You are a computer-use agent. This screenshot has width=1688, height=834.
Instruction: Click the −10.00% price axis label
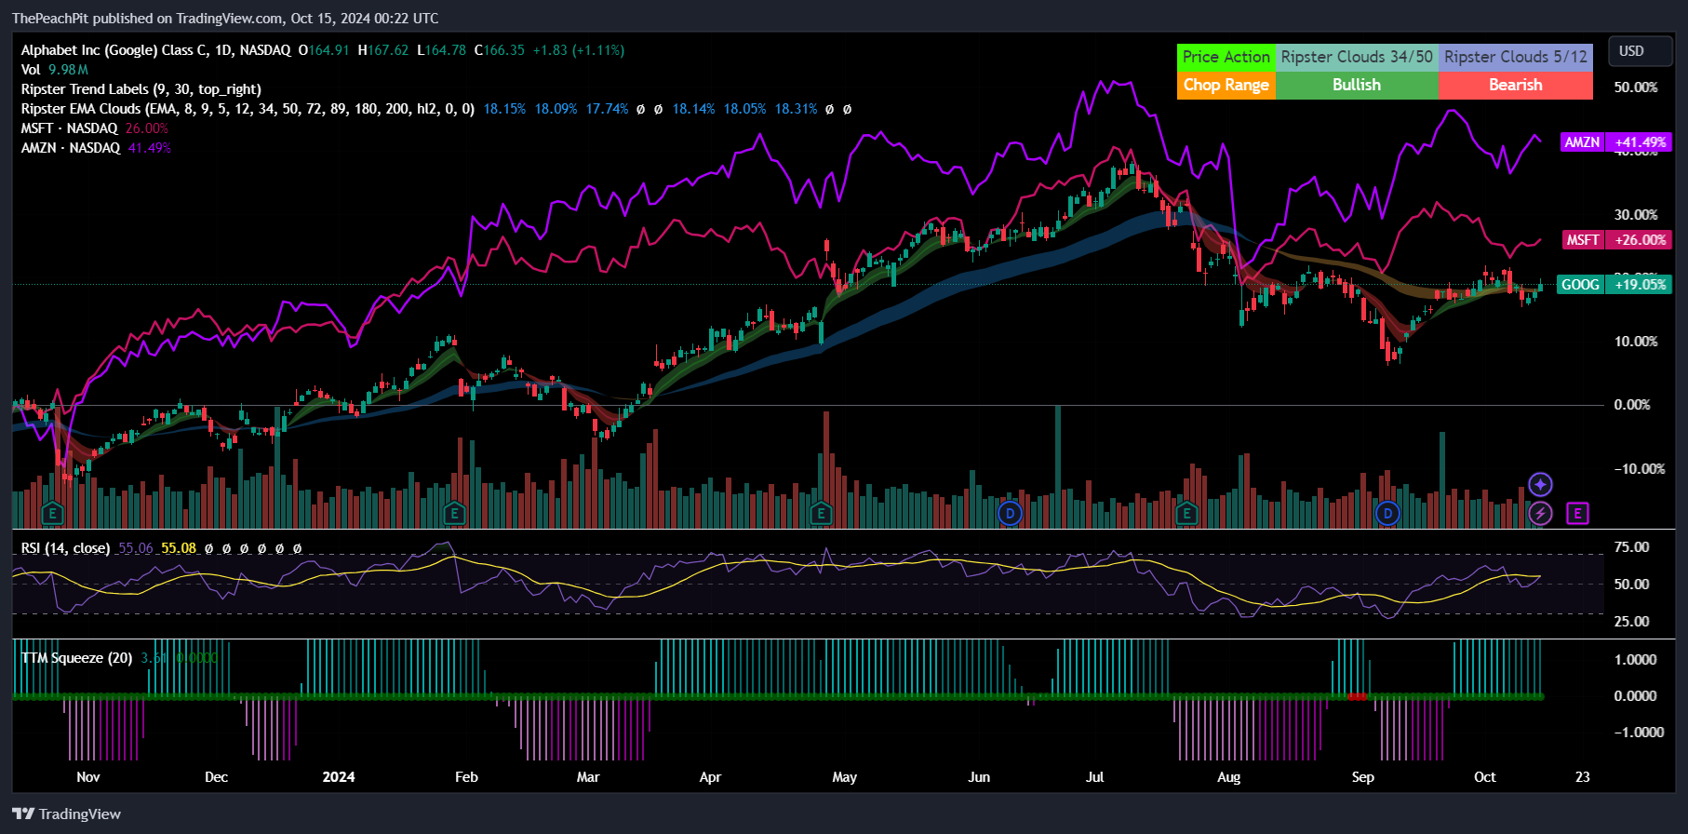click(x=1640, y=469)
